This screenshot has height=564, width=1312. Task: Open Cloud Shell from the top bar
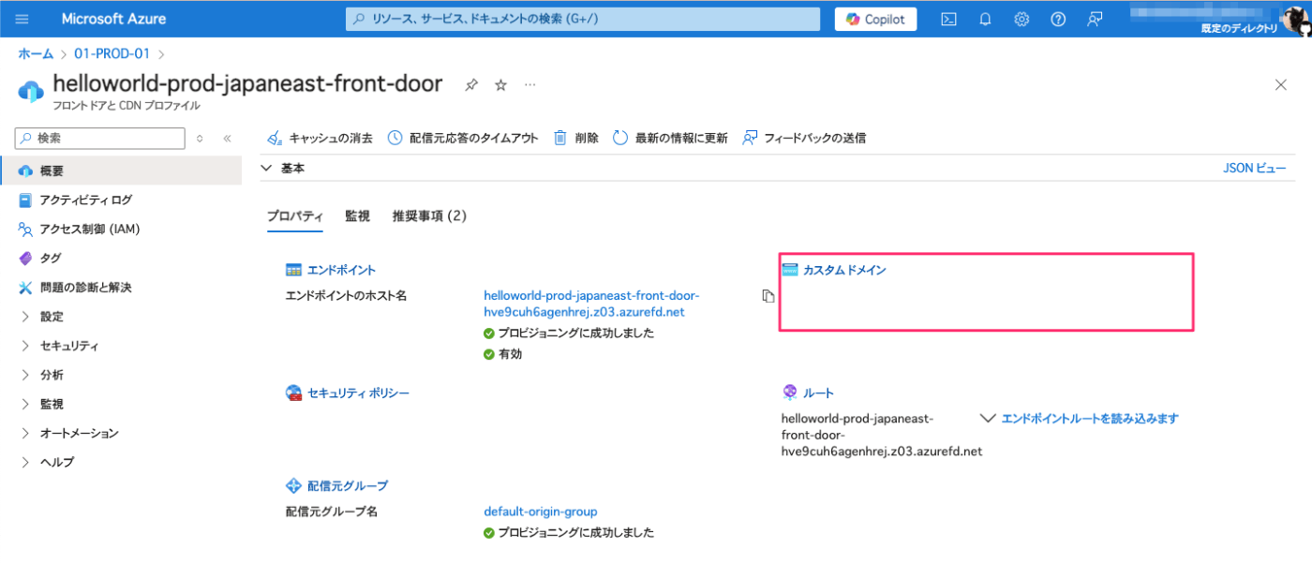point(948,19)
